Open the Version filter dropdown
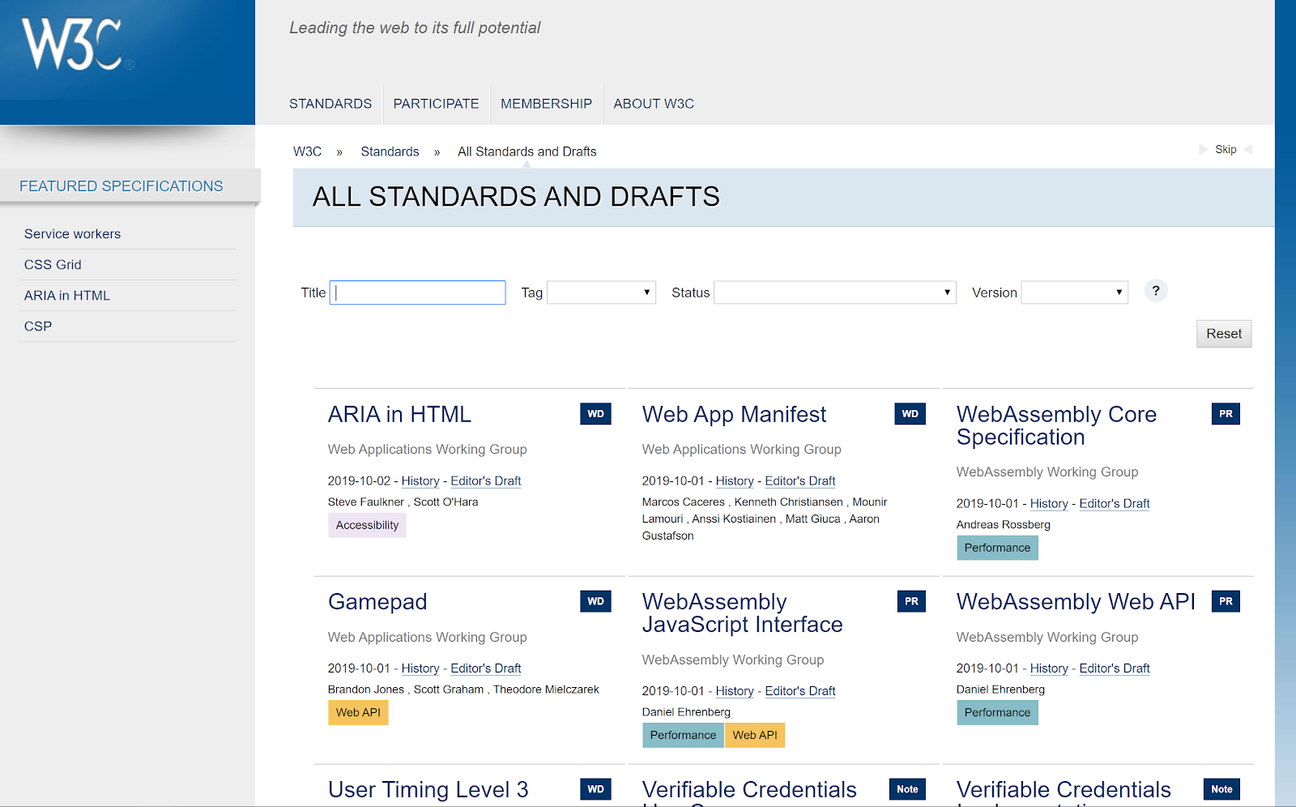This screenshot has height=807, width=1296. [1074, 292]
